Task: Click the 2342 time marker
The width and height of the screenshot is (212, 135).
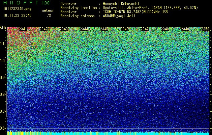Action: [x=43, y=29]
